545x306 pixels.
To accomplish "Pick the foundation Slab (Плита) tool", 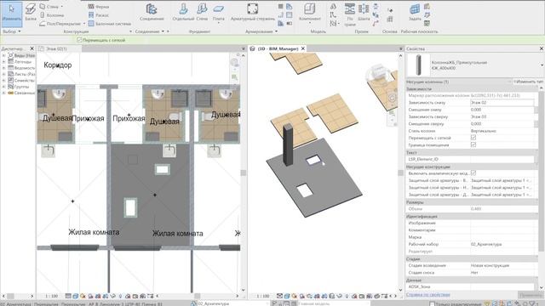I will (219, 13).
